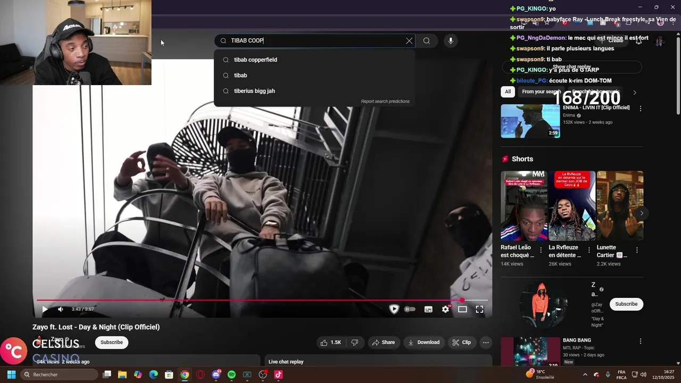Screen dimensions: 681x383
Task: Subscribe to the Zayo channel under the video
Action: coord(112,343)
